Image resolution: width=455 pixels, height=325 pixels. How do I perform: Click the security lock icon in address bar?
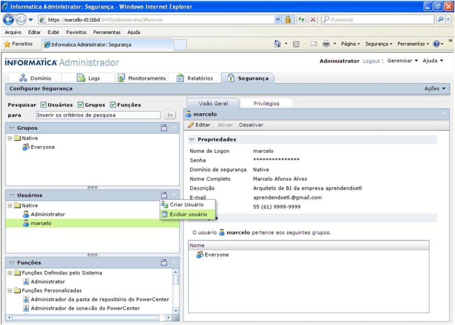tap(288, 20)
